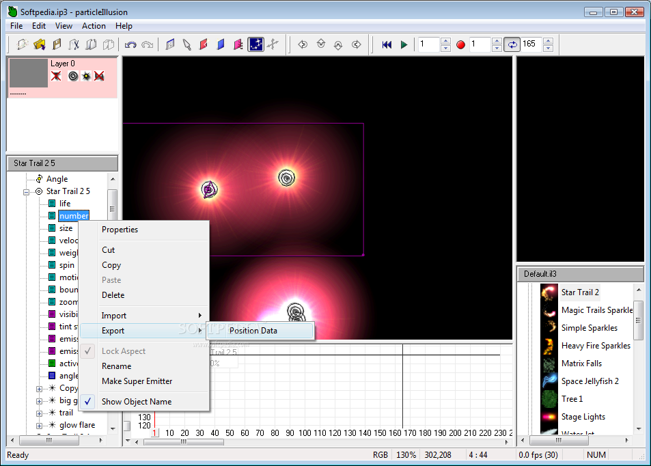
Task: Click the red deflector tool icon
Action: pyautogui.click(x=204, y=44)
